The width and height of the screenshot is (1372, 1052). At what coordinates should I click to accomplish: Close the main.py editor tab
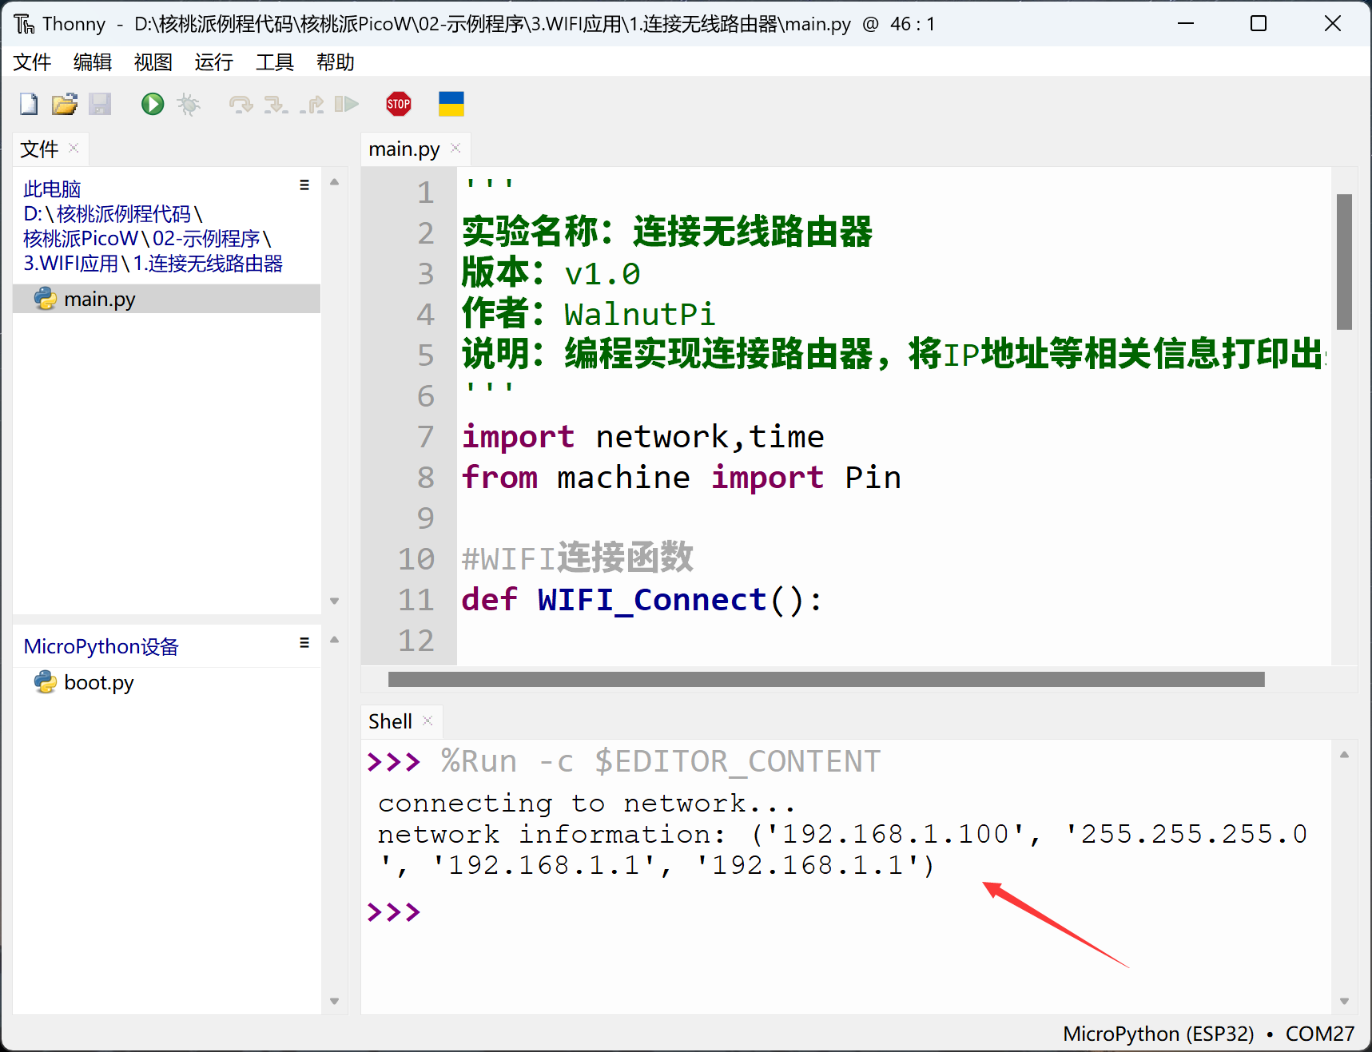click(455, 149)
